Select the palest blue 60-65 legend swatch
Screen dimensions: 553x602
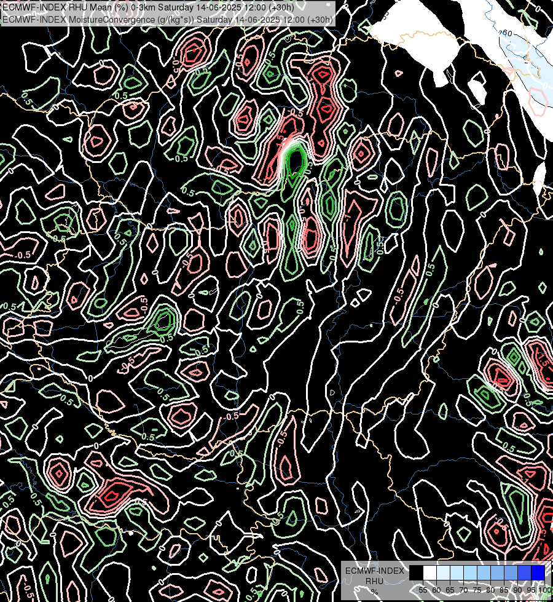(x=443, y=573)
